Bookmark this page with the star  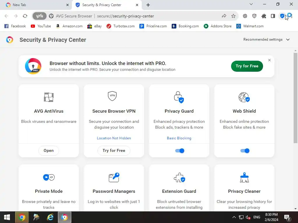pyautogui.click(x=233, y=16)
